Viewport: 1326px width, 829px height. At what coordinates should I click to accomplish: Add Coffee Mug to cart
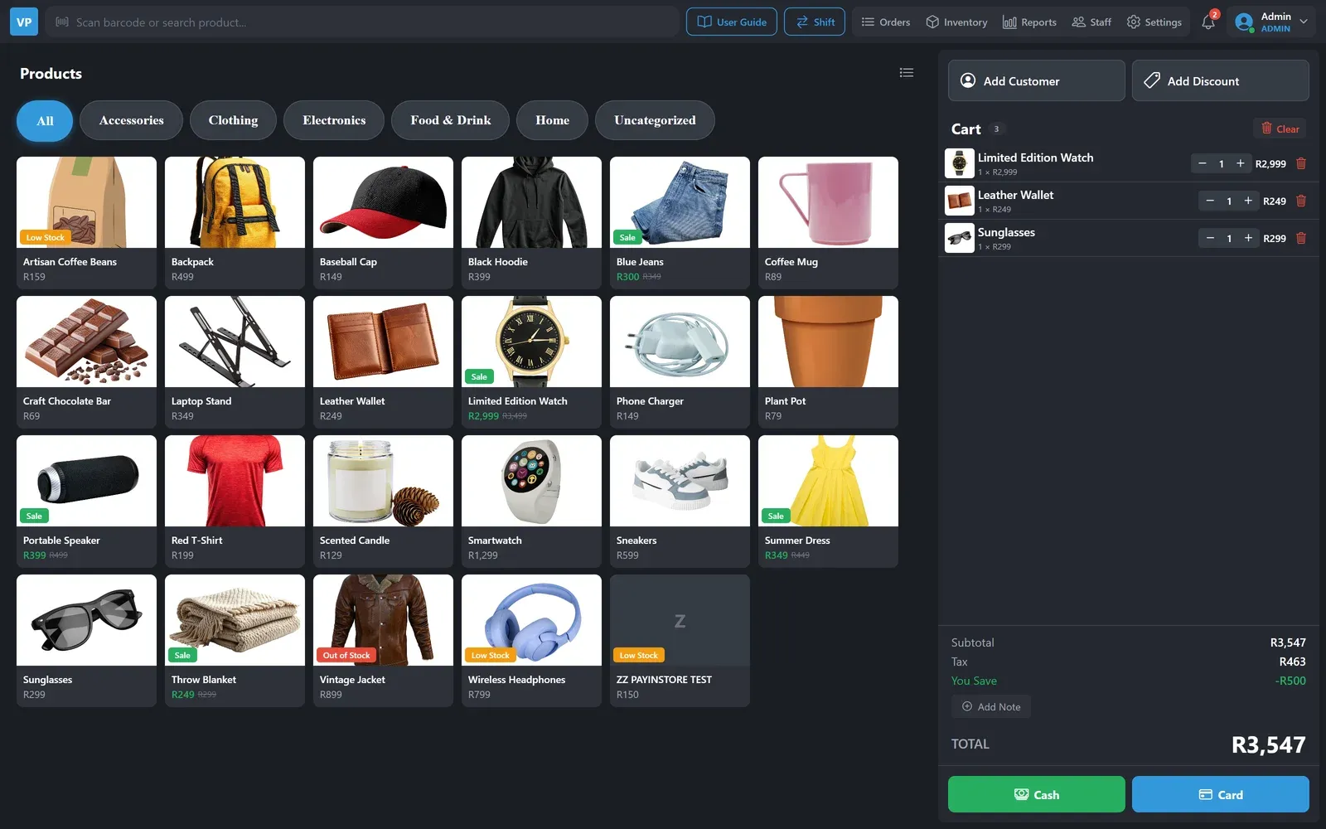click(x=828, y=222)
